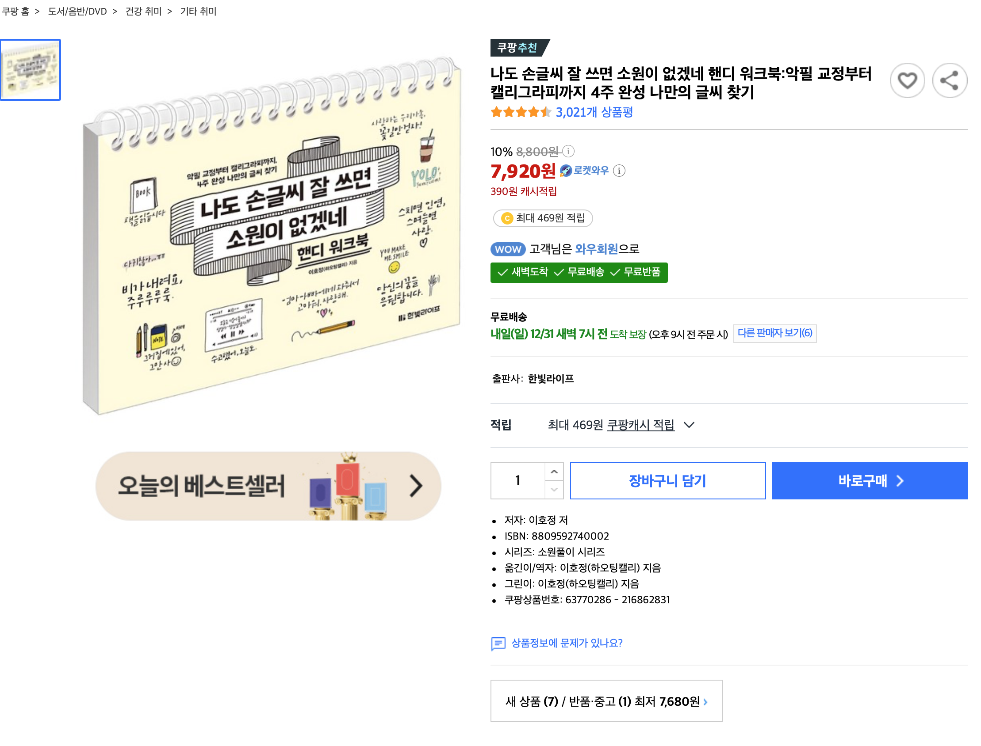The image size is (981, 746).
Task: Click the 로켓와우 rocket badge icon
Action: pos(565,171)
